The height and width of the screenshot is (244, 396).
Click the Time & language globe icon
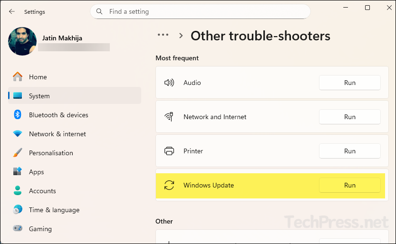18,210
